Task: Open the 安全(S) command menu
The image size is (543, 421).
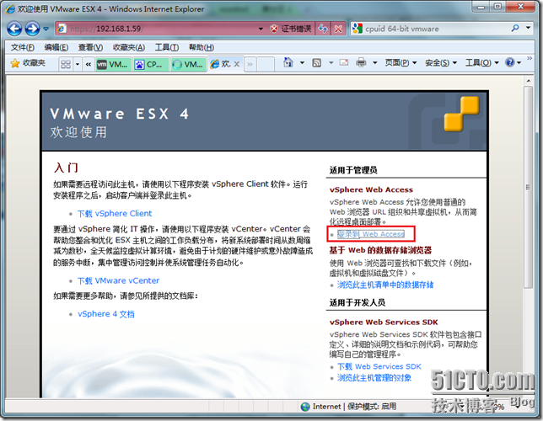Action: pos(441,63)
